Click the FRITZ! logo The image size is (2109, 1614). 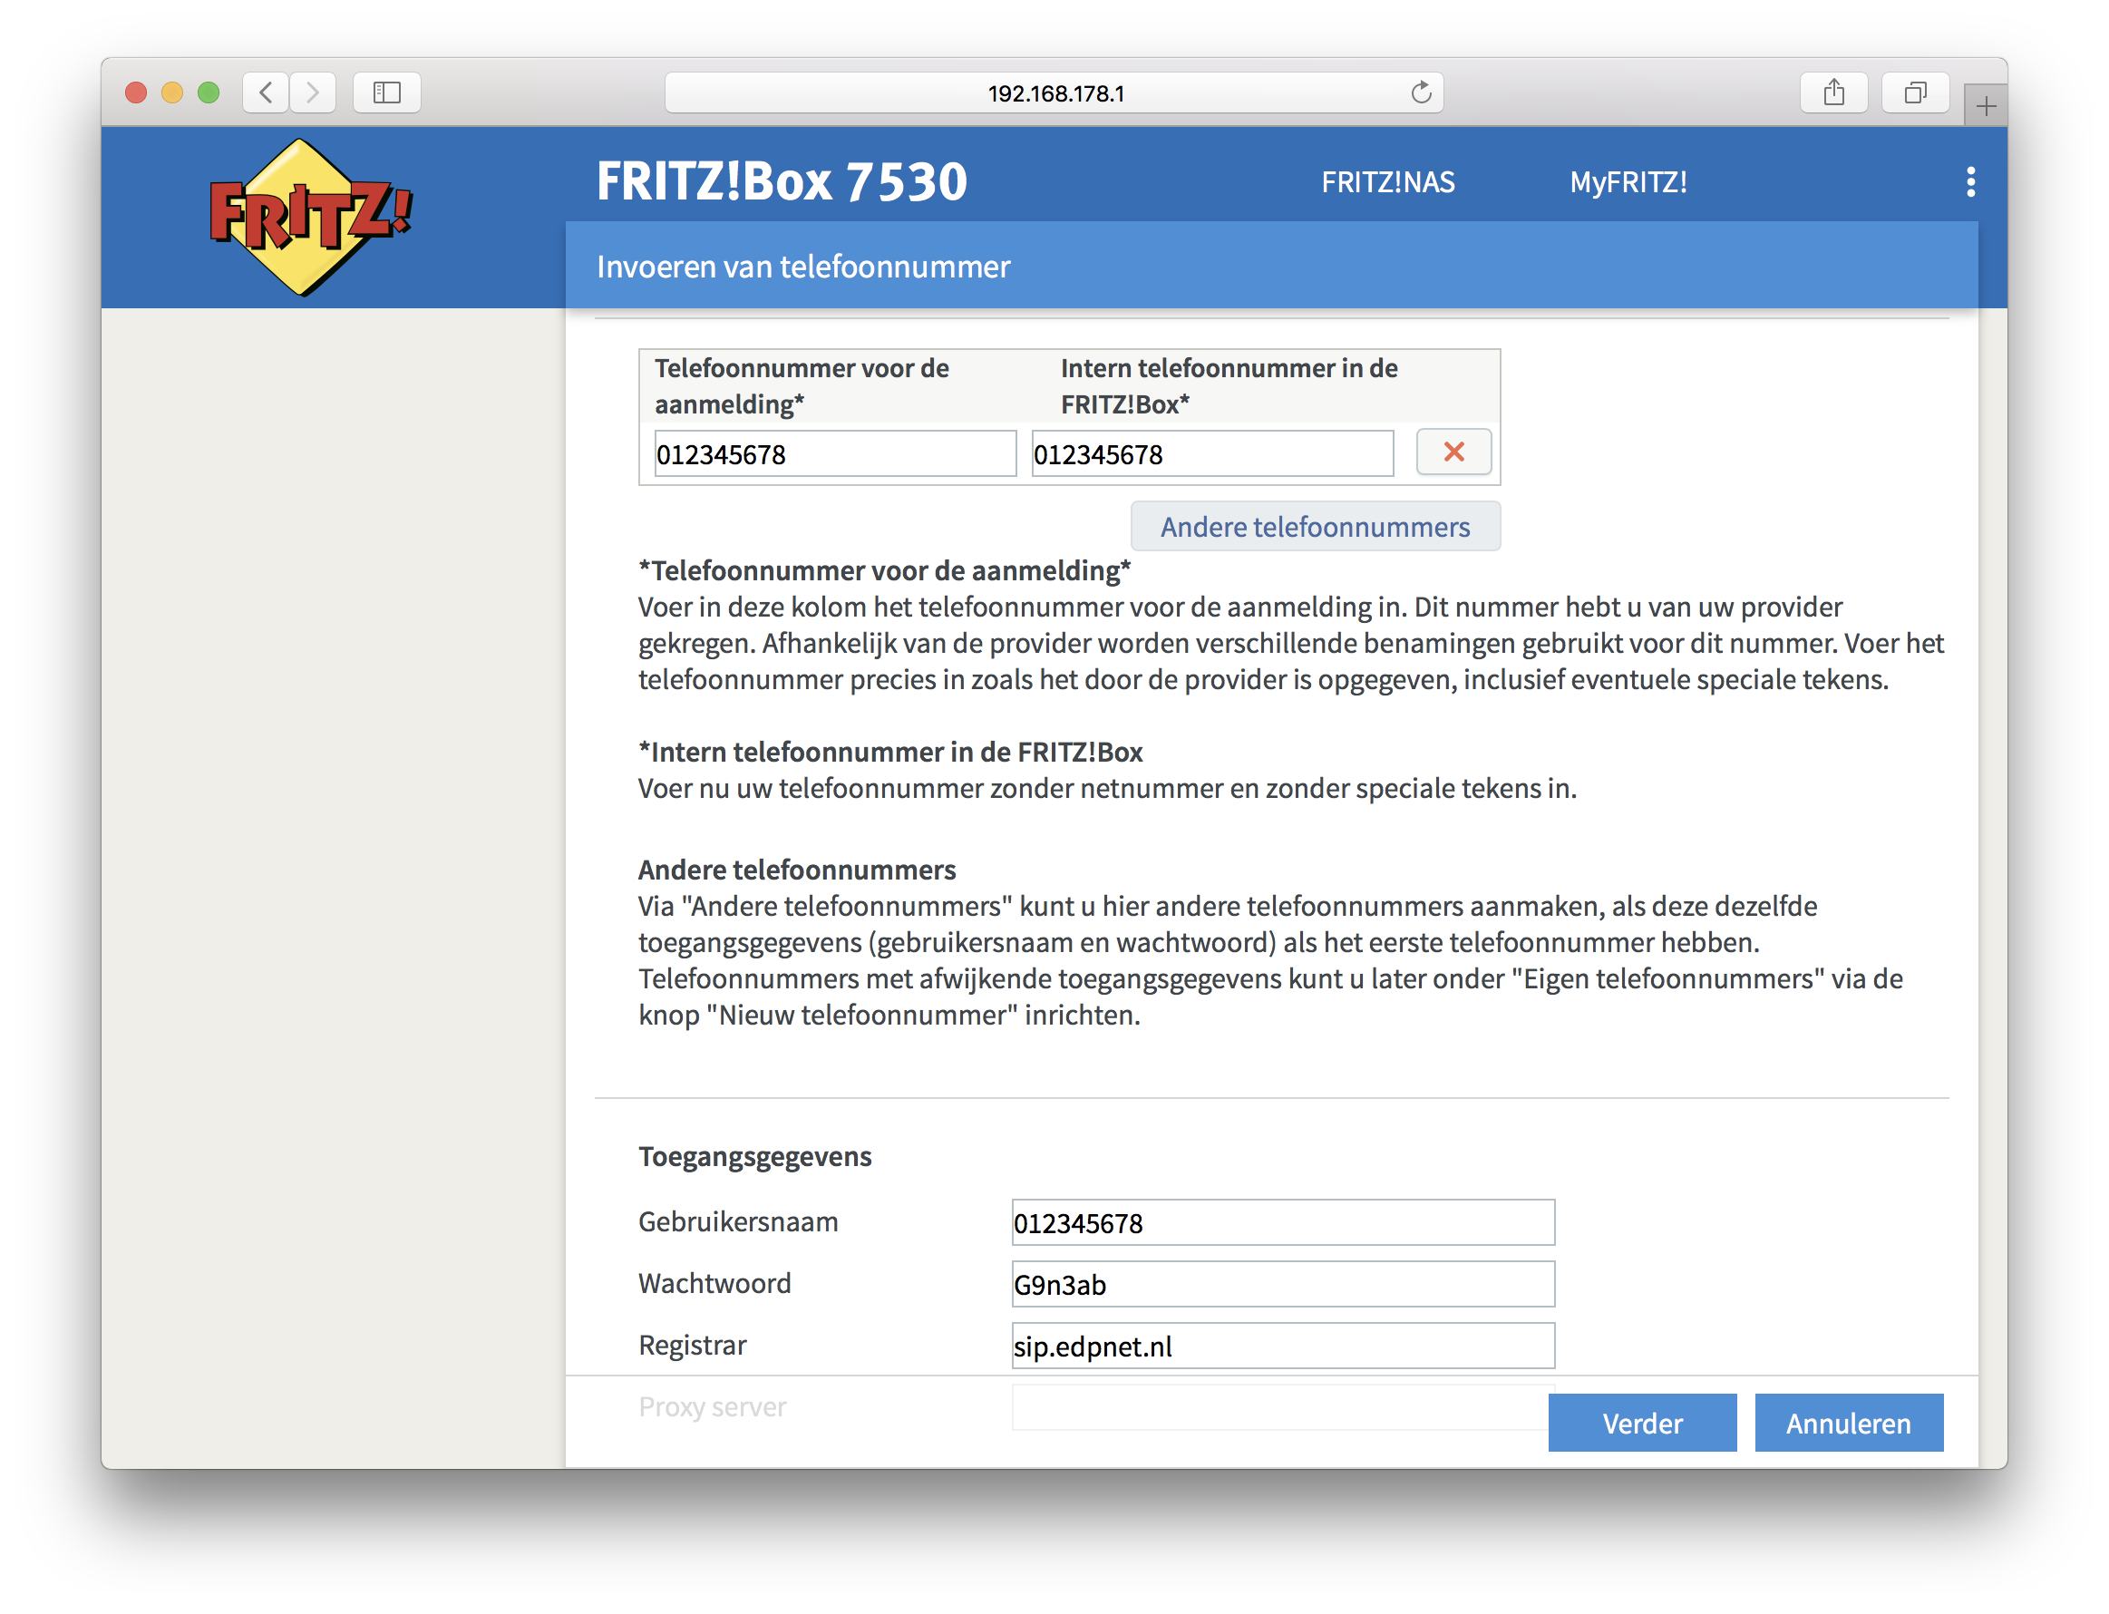(310, 217)
